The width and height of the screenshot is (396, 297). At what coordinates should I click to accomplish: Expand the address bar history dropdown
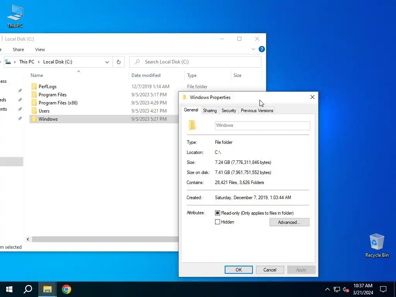[x=107, y=62]
